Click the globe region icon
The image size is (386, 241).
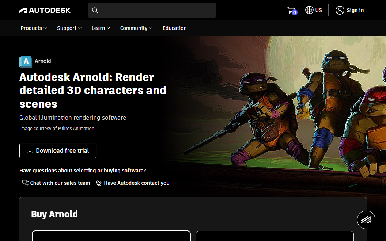point(309,10)
